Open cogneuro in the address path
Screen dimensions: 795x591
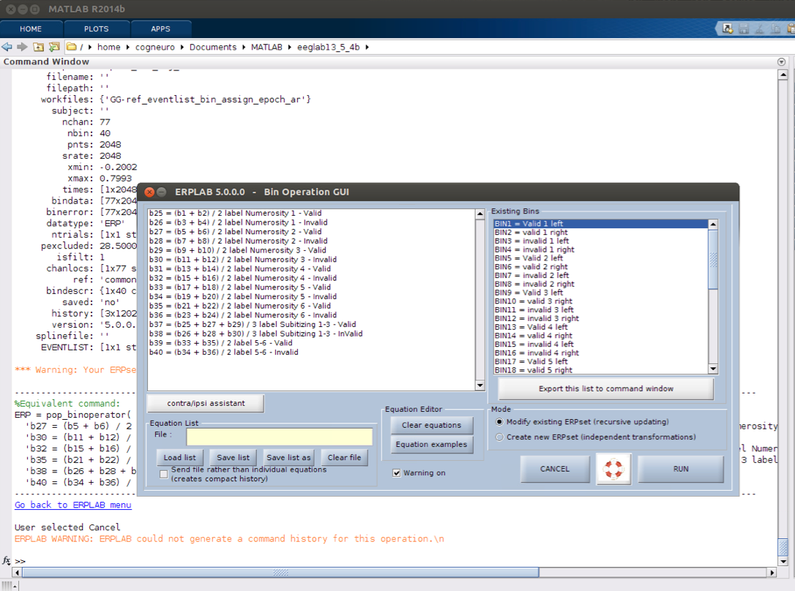155,47
